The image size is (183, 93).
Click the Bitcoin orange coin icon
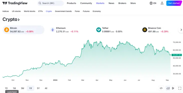point(6,30)
